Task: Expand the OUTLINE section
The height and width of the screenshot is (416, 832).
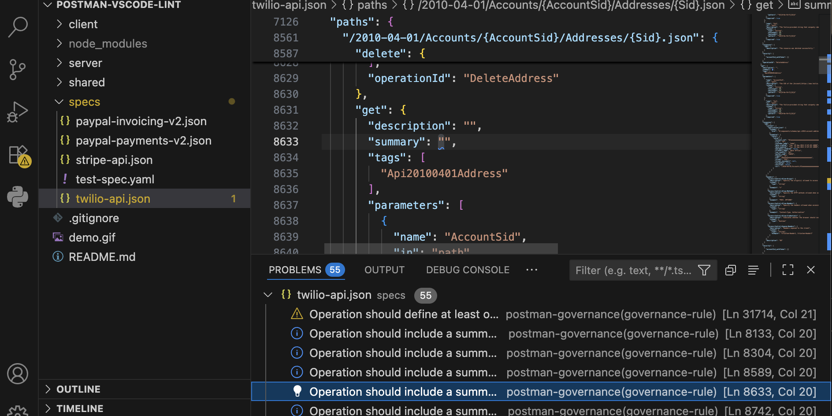Action: click(x=78, y=389)
